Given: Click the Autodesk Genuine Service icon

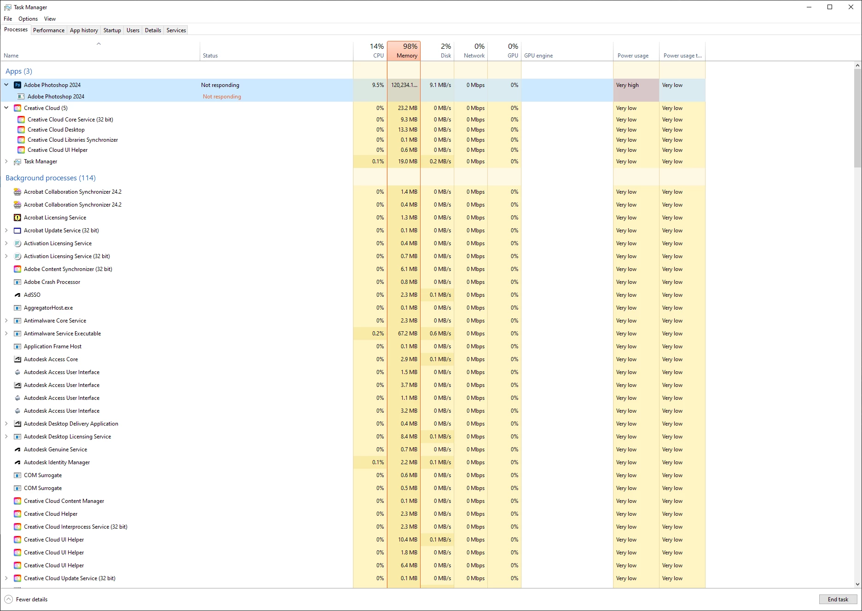Looking at the screenshot, I should coord(17,450).
